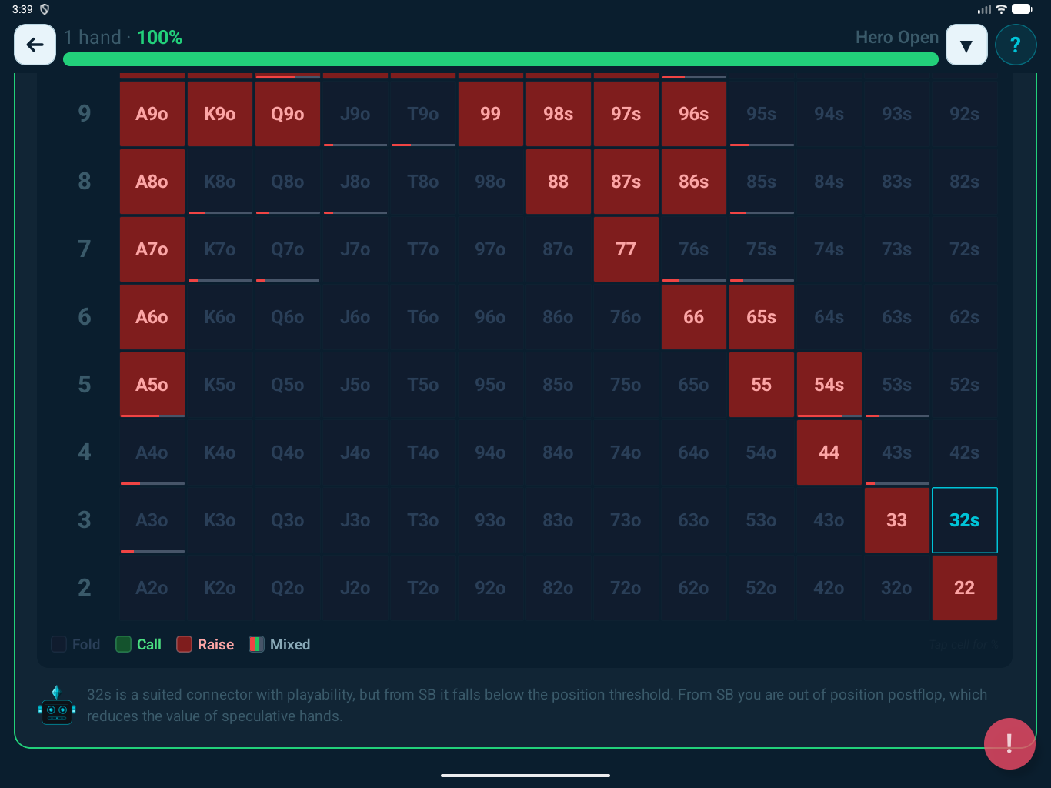
Task: Tap the pocket pair 22 cell
Action: click(x=964, y=588)
